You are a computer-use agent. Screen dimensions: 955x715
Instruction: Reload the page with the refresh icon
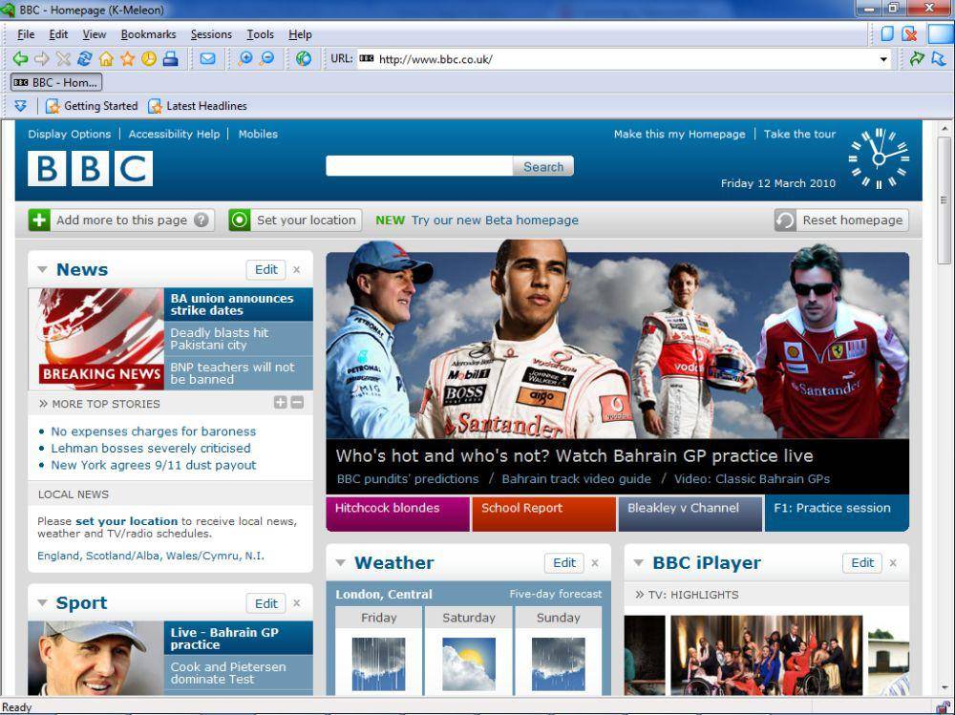click(85, 59)
